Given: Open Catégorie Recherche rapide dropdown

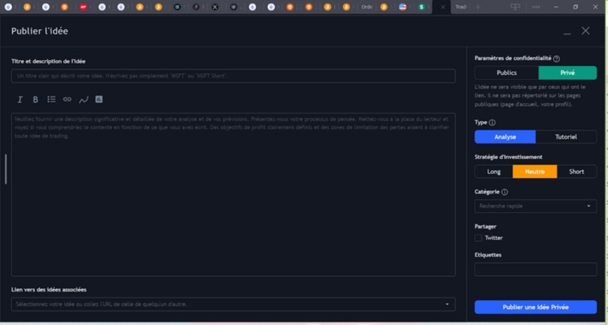Looking at the screenshot, I should [536, 206].
